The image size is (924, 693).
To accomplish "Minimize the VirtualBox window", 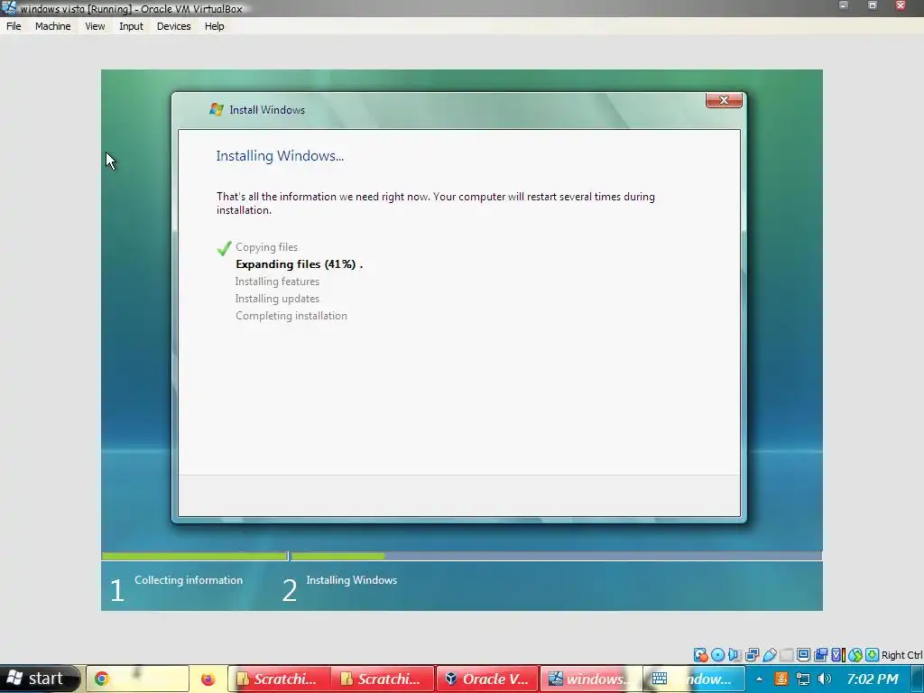I will click(x=844, y=6).
